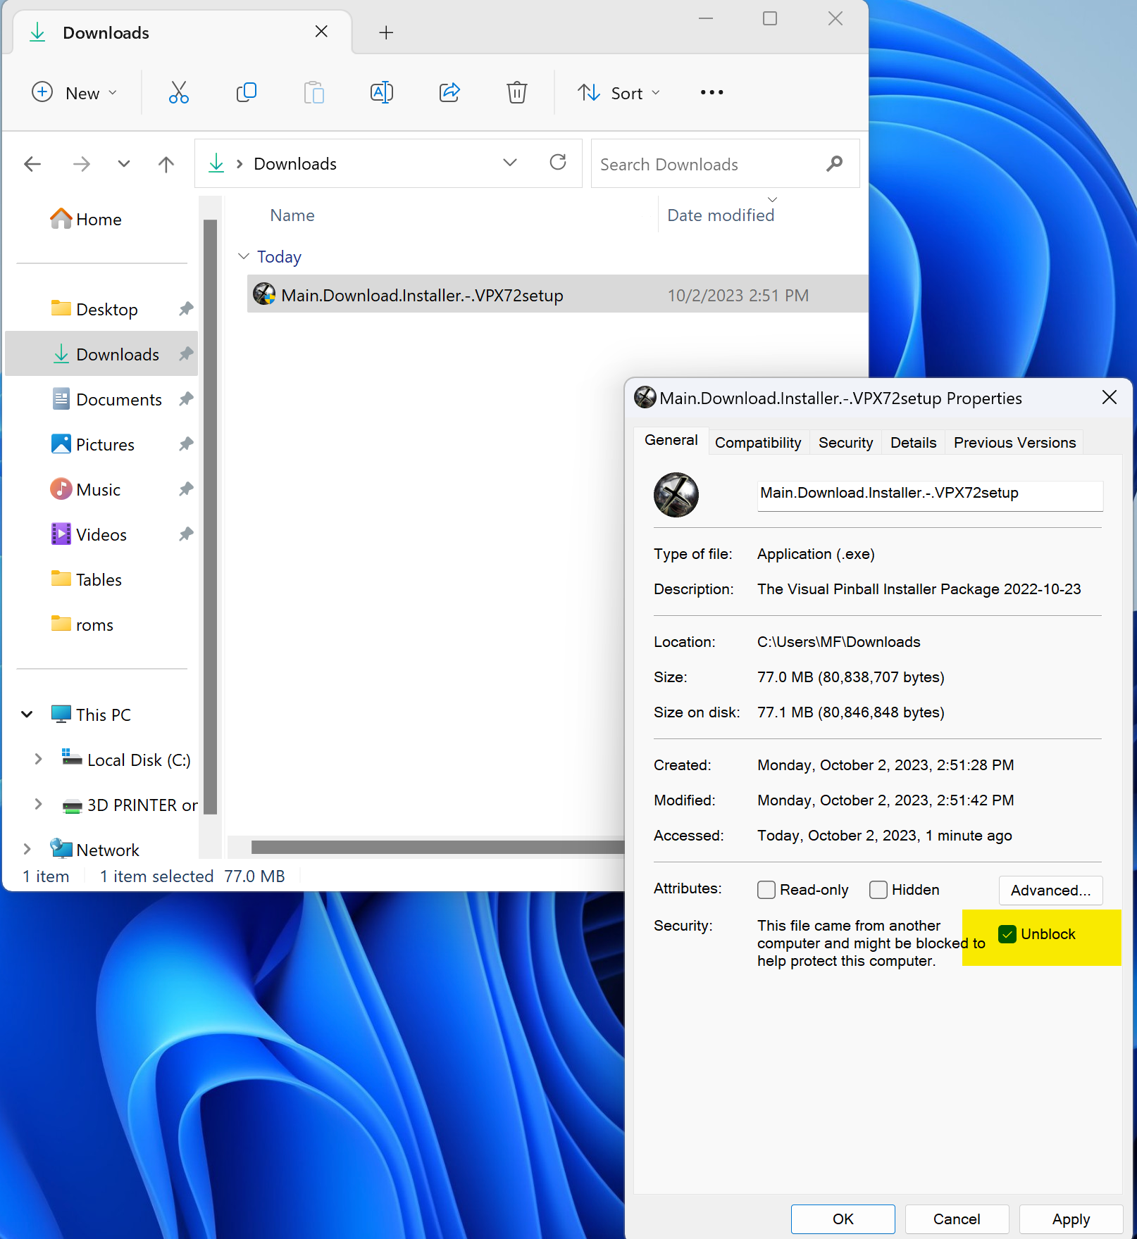Open the Details tab
The height and width of the screenshot is (1239, 1137).
[x=912, y=443]
